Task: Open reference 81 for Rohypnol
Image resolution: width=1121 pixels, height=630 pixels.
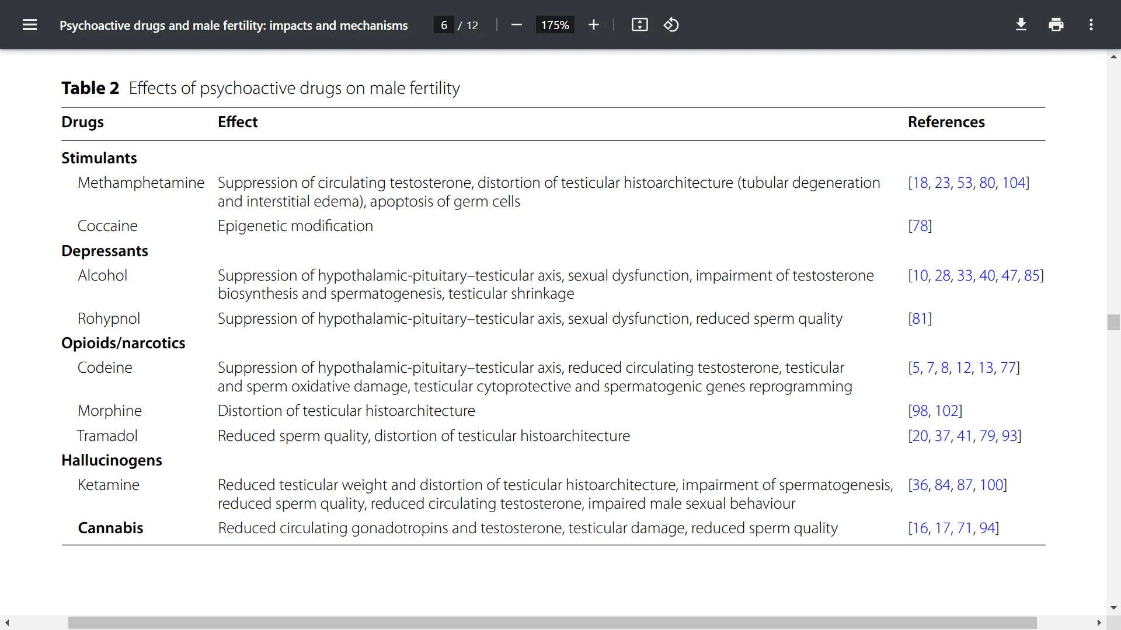Action: (920, 318)
